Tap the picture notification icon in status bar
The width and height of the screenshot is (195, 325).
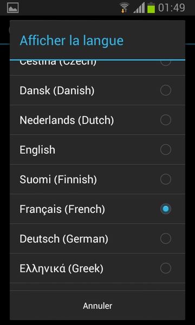12,8
